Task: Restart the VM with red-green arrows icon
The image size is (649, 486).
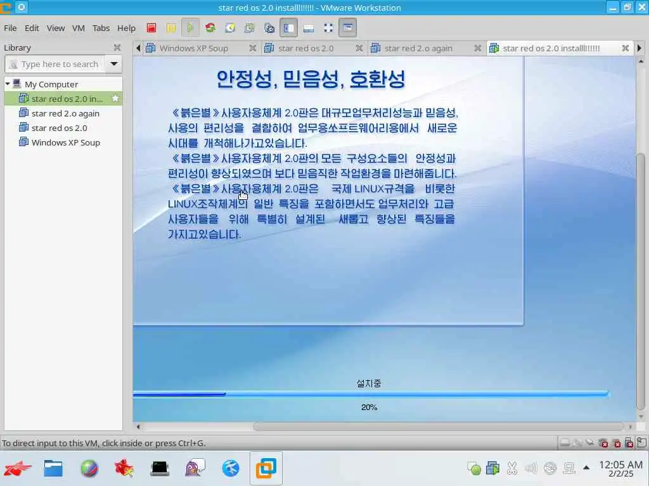Action: coord(210,28)
